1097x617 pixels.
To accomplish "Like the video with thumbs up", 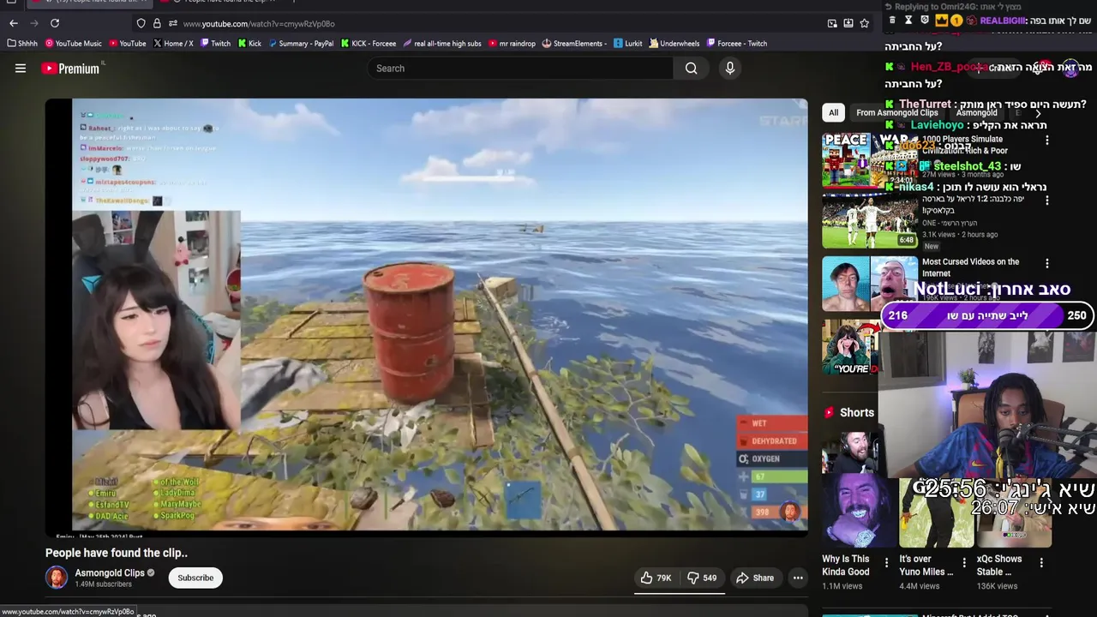I will coord(656,578).
